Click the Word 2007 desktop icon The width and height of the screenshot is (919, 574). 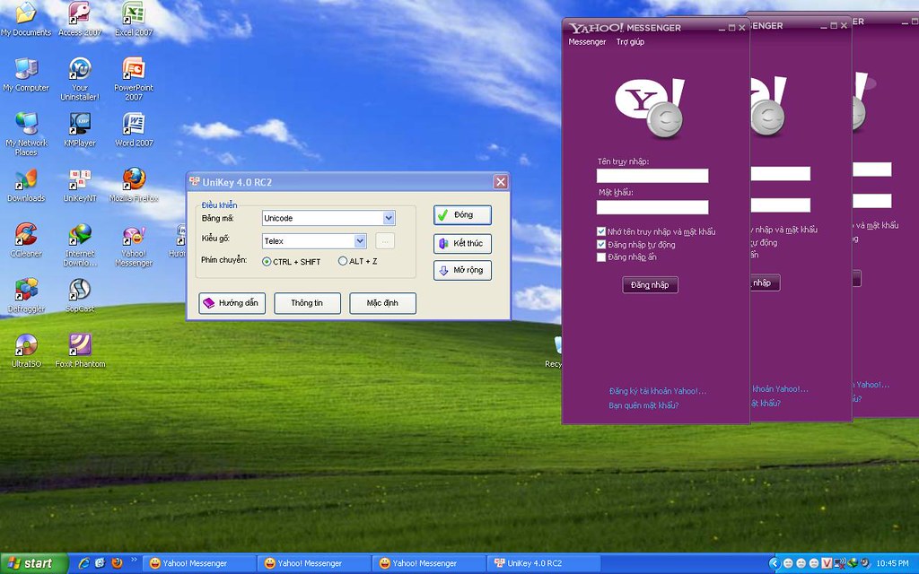tap(134, 129)
